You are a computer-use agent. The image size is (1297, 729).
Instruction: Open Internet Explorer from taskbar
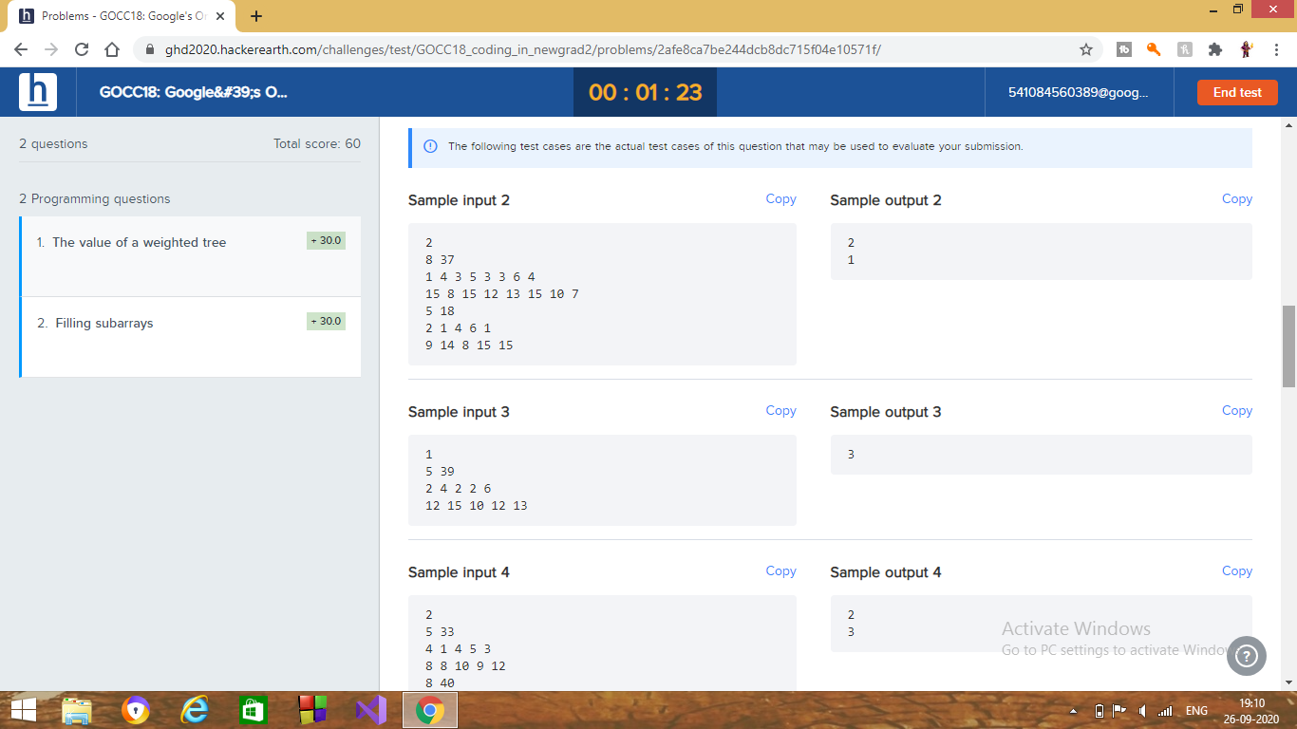click(x=195, y=710)
